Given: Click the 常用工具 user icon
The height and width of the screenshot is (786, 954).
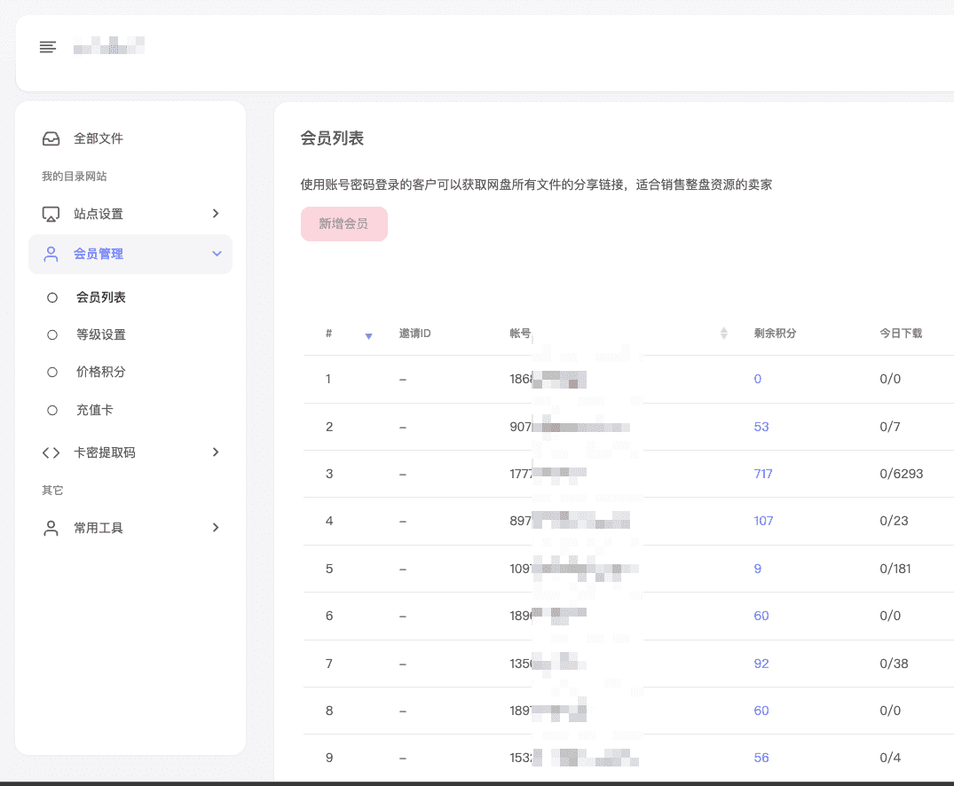Looking at the screenshot, I should (51, 529).
